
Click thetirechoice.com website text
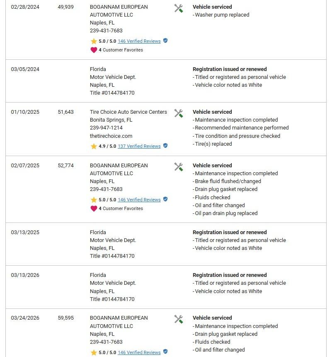click(x=111, y=136)
